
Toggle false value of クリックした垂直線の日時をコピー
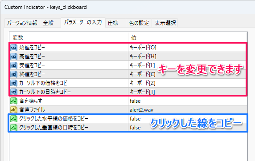187,128
